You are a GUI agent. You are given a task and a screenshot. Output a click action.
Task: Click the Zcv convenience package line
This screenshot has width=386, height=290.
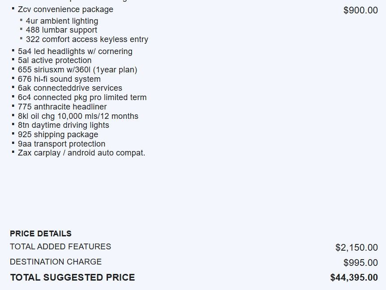(x=65, y=9)
